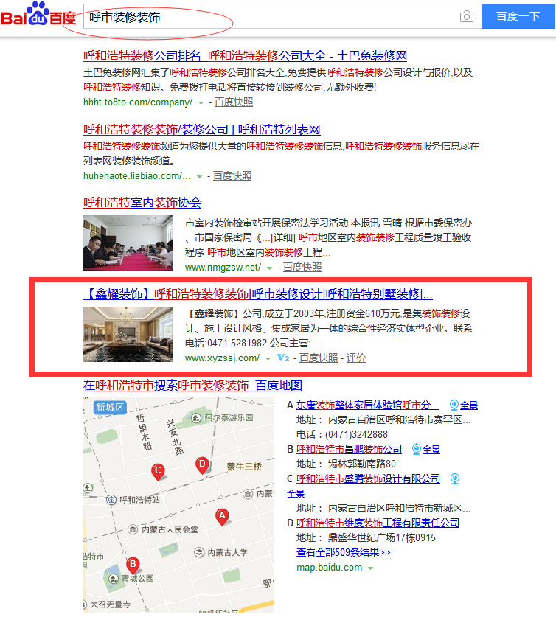Image resolution: width=556 pixels, height=620 pixels.
Task: Select map marker B near 青城公园
Action: 133,565
